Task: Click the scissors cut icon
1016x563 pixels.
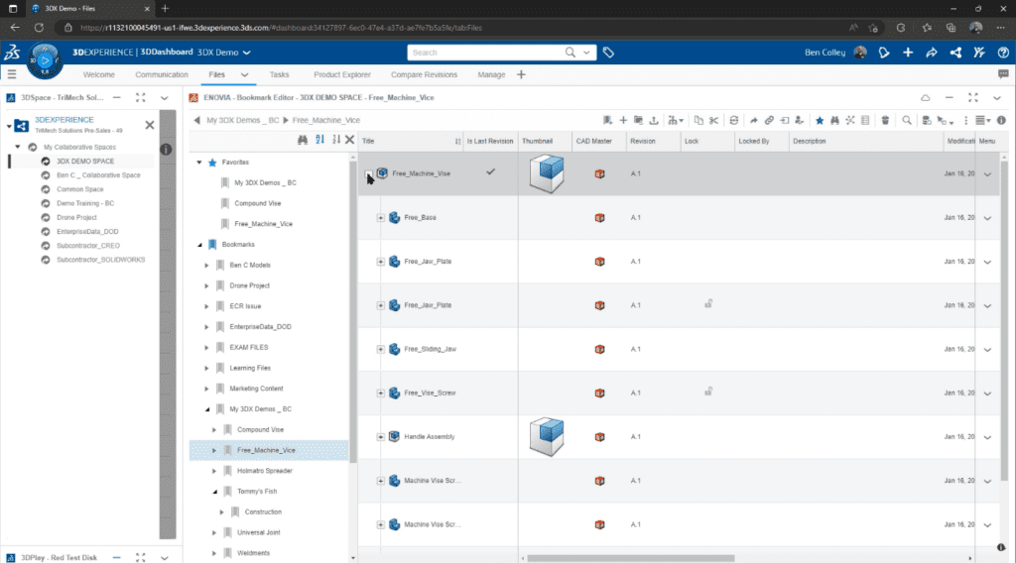Action: [713, 120]
